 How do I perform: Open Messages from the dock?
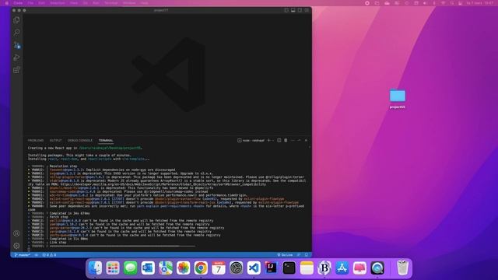131,268
